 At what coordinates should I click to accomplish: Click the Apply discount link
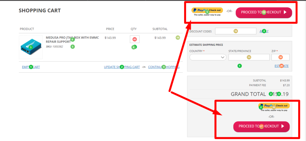pyautogui.click(x=264, y=31)
